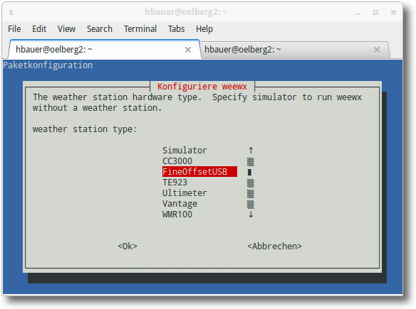This screenshot has height=309, width=416.
Task: Close the terminal window
Action: [x=393, y=12]
